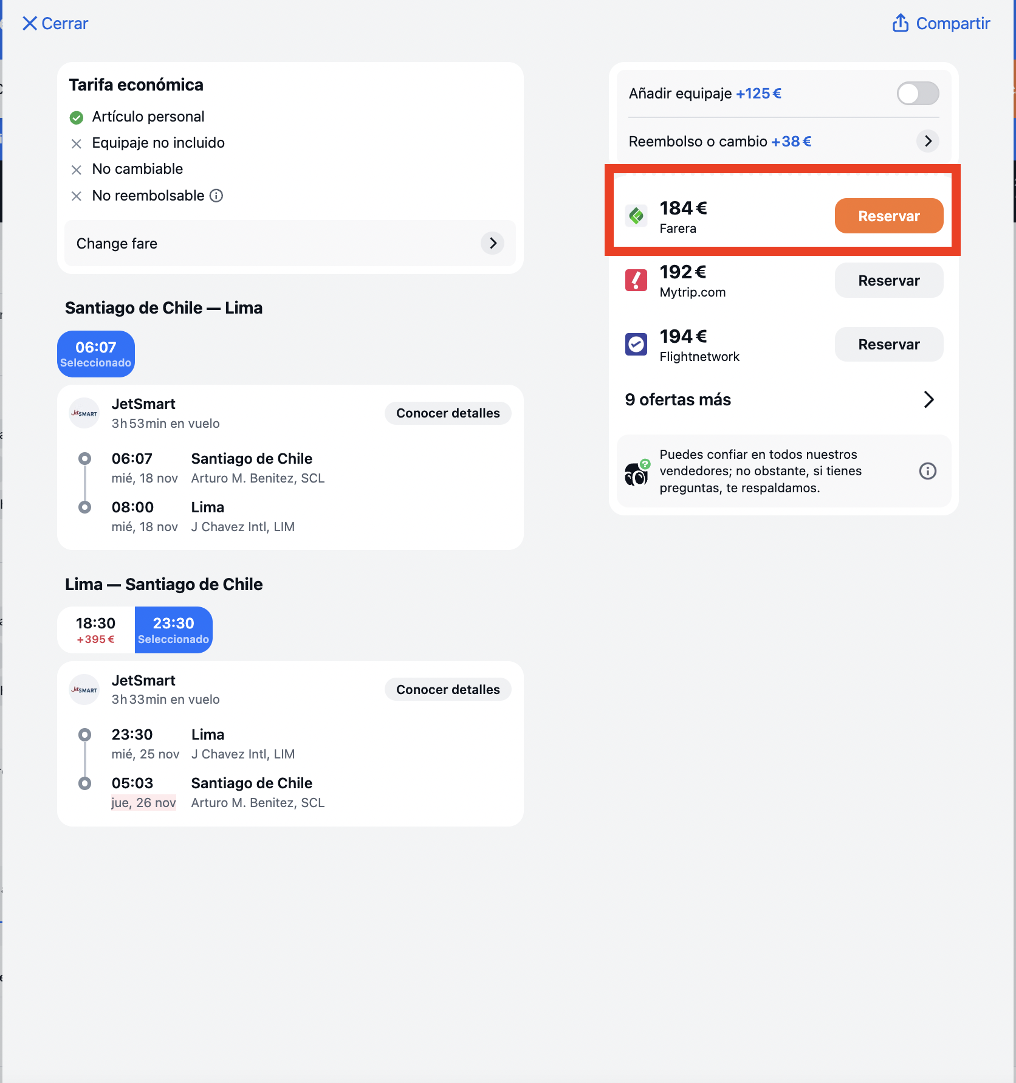Click Reservar for the Flightnetwork offer

888,345
